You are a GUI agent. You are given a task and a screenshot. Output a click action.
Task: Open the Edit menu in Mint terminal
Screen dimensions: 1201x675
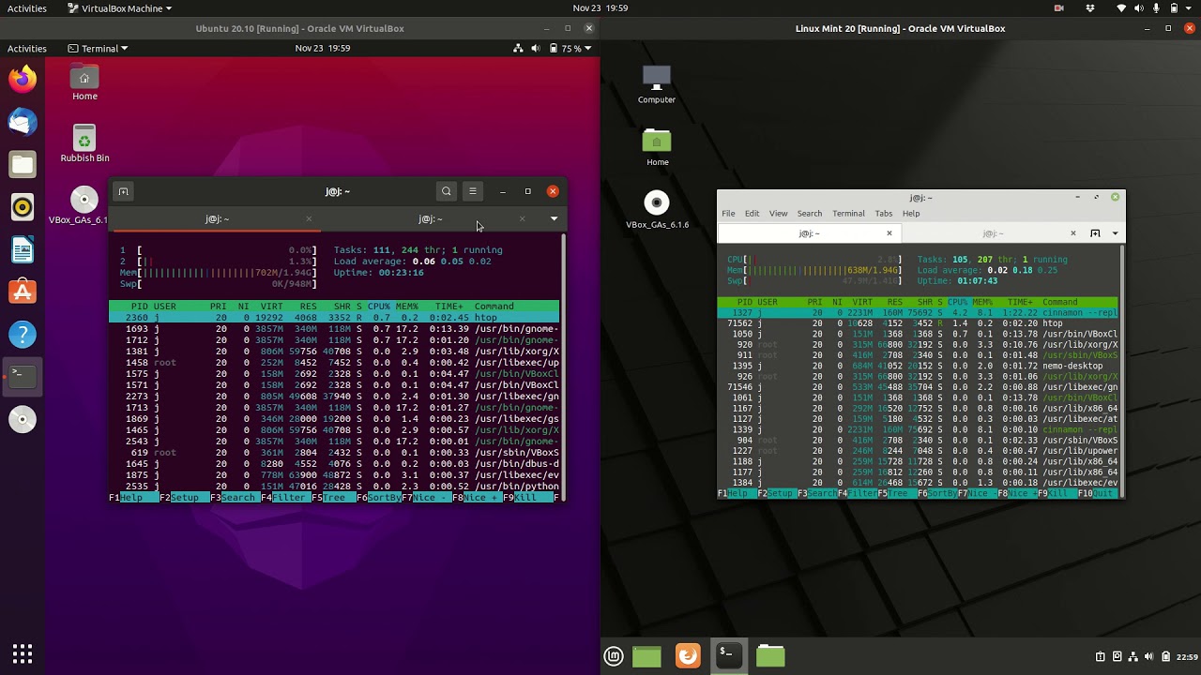pyautogui.click(x=753, y=214)
